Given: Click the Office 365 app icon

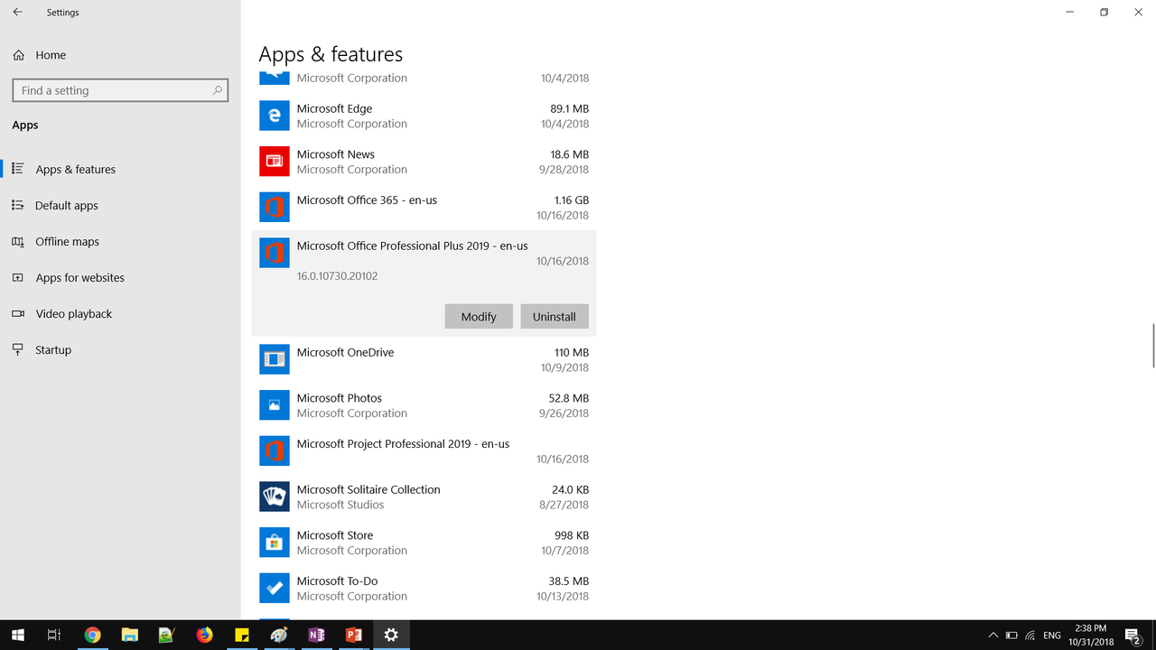Looking at the screenshot, I should coord(275,207).
